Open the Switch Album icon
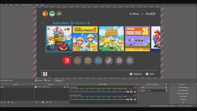 click(98, 60)
